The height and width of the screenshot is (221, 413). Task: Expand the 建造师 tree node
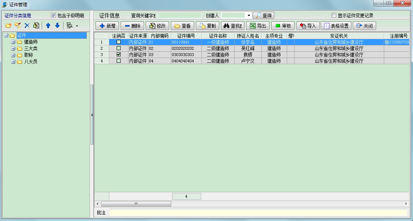(x=13, y=42)
